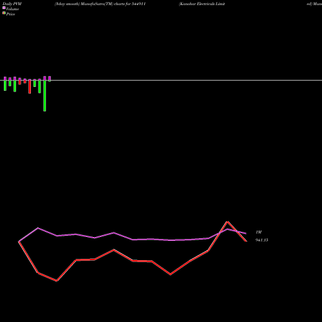
Task: Click the 'Kanohar Electricals Limit' heading text
Action: pos(202,4)
